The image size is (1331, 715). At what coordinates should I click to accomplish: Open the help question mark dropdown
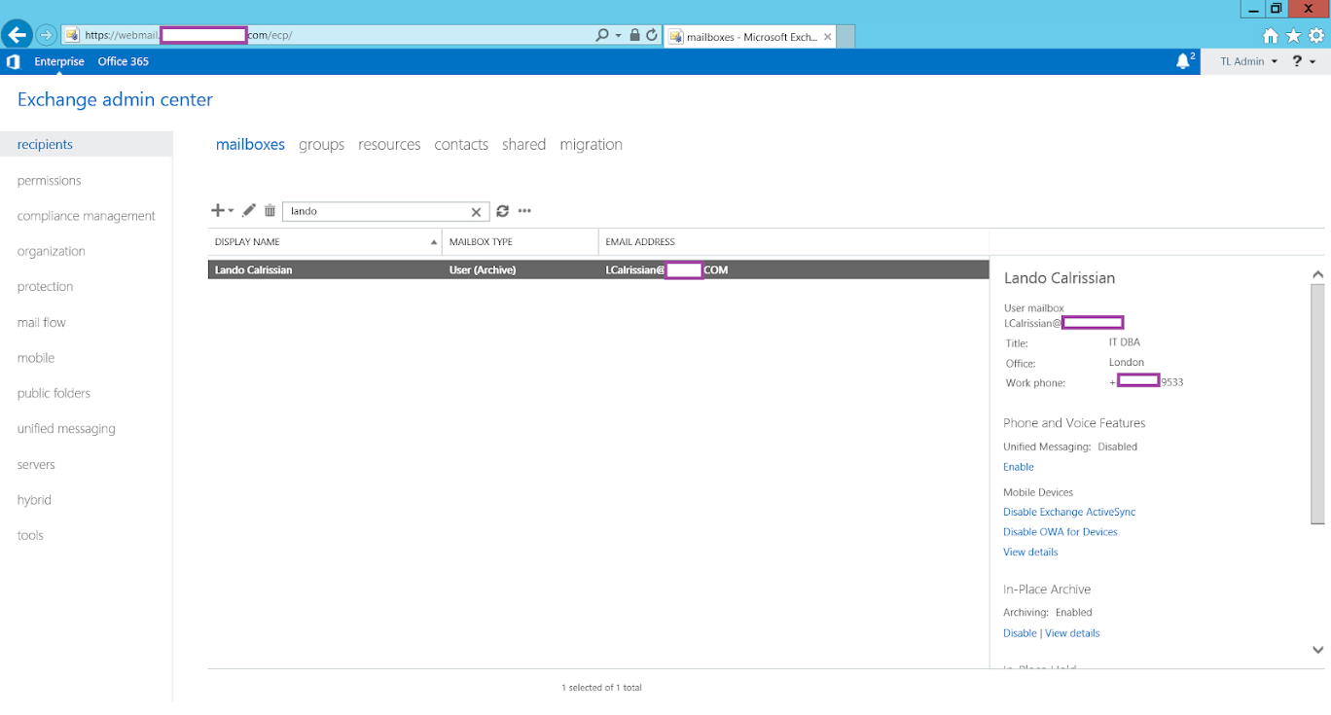[x=1303, y=61]
